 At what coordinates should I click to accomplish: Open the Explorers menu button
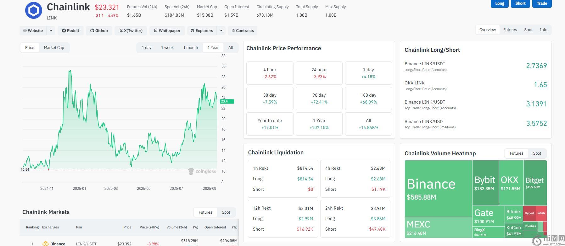click(x=202, y=30)
